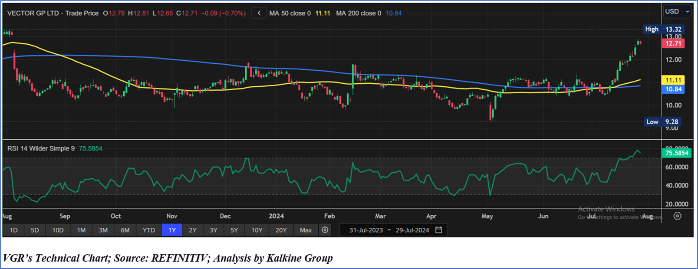
Task: Click the 60.0000 RSI axis label
Action: pos(677,167)
